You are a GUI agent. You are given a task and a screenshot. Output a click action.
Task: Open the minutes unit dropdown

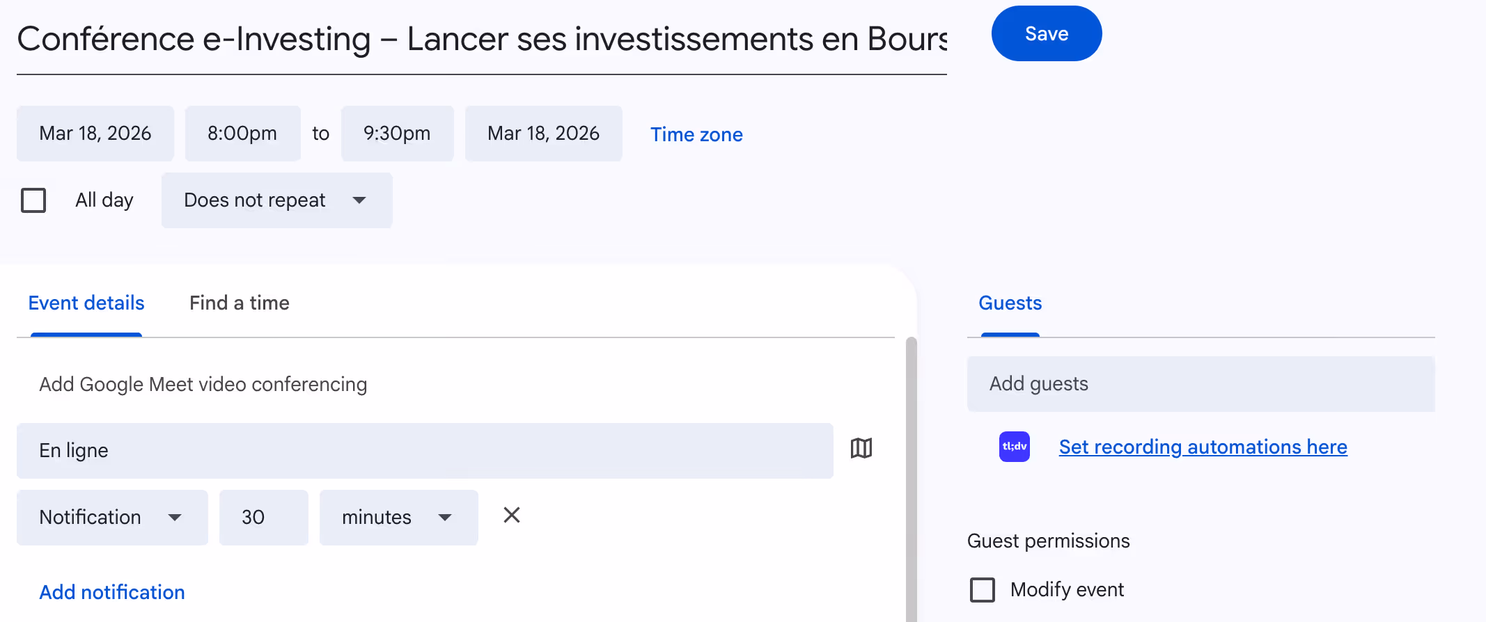click(398, 518)
